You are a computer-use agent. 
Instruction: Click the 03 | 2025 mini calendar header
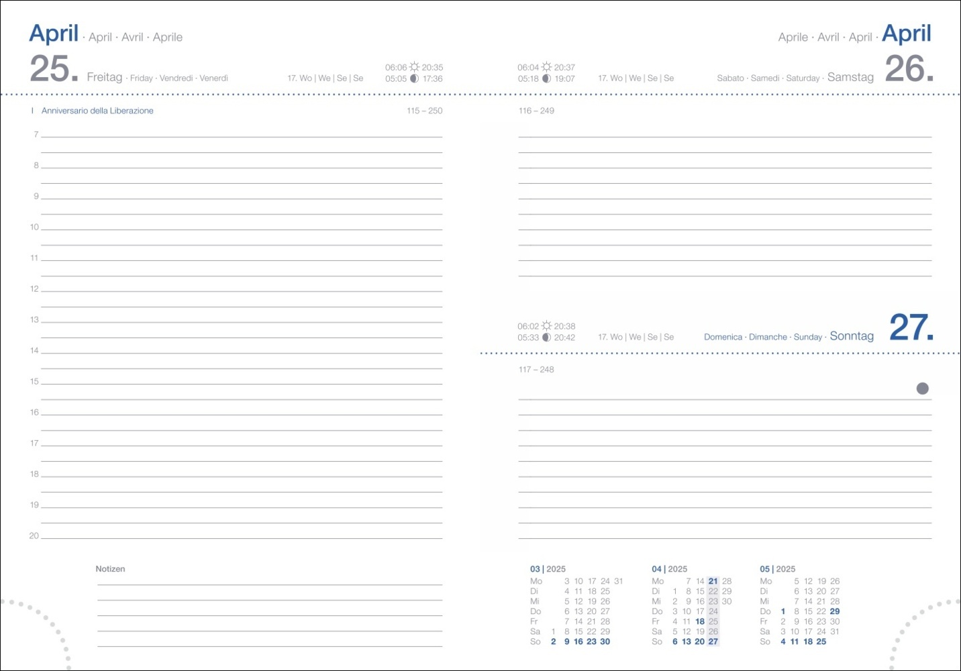548,569
